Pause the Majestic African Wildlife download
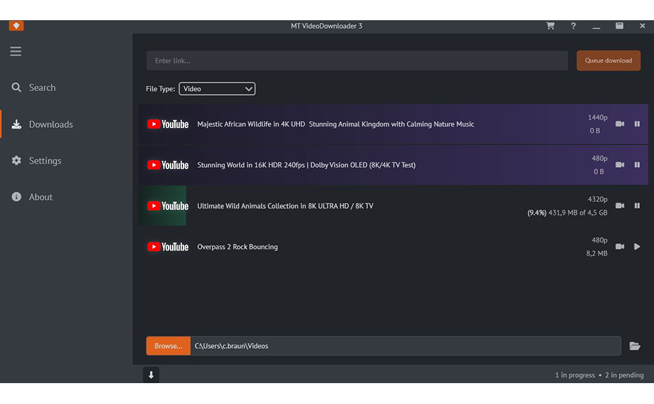 point(637,124)
